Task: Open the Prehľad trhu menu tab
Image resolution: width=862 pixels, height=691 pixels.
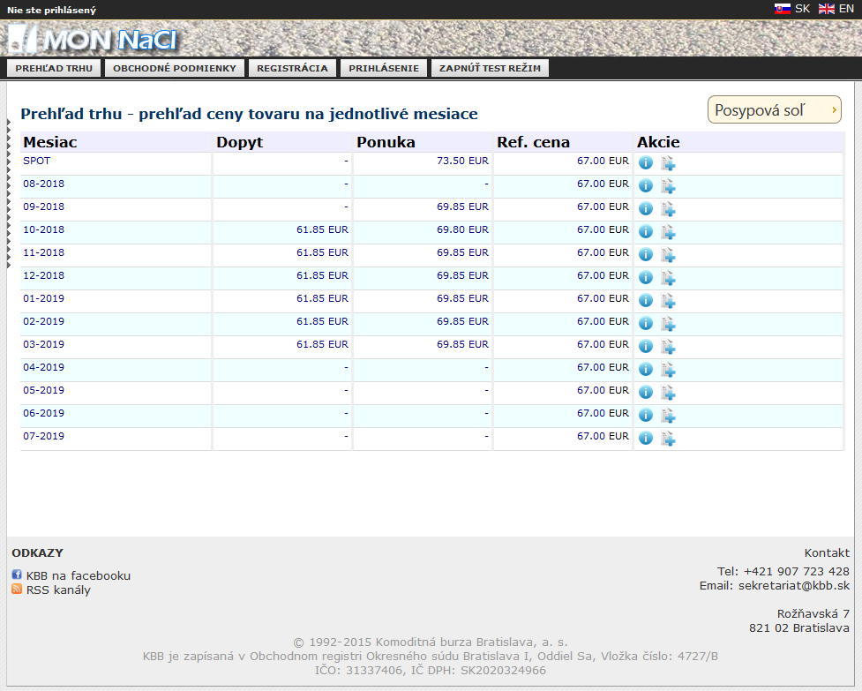Action: tap(54, 68)
